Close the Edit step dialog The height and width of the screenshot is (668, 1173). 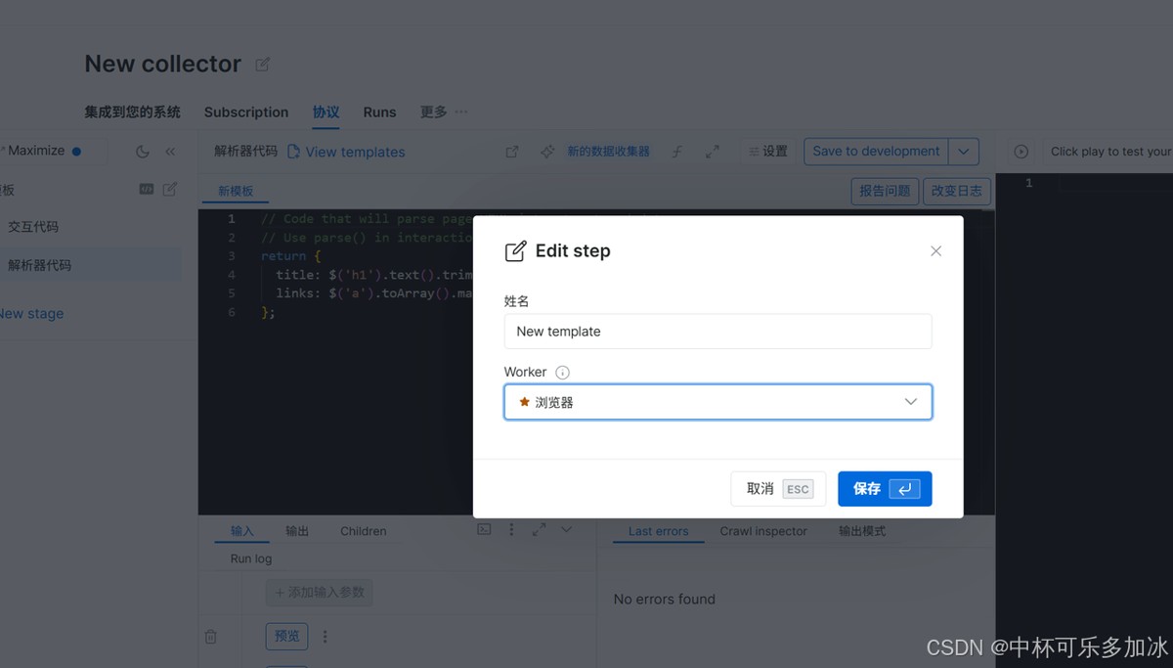coord(935,251)
